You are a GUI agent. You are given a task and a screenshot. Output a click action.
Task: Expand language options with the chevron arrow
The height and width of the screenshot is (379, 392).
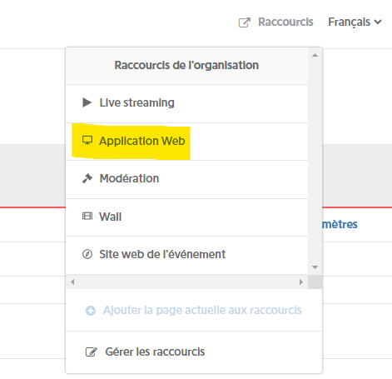(x=378, y=22)
